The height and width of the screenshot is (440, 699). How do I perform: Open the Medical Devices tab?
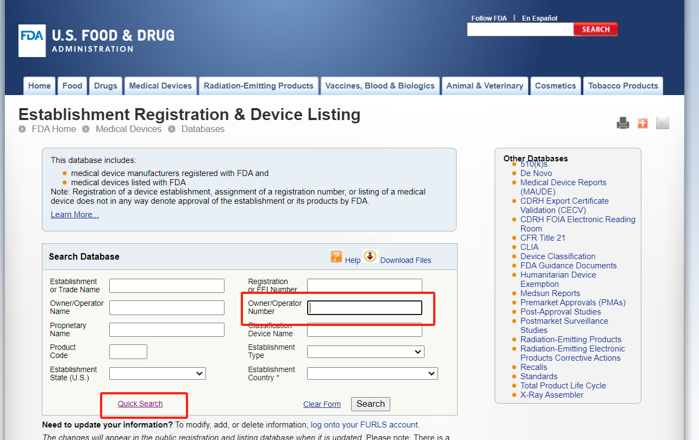160,86
